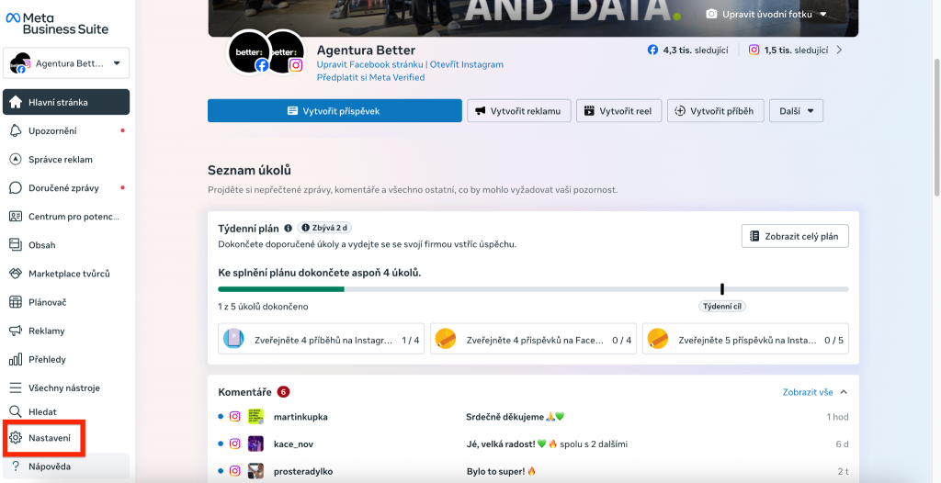Open comment from martinkupka
941x483 pixels.
point(533,416)
